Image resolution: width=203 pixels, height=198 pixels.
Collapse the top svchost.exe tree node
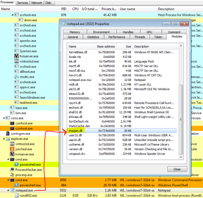12,15
